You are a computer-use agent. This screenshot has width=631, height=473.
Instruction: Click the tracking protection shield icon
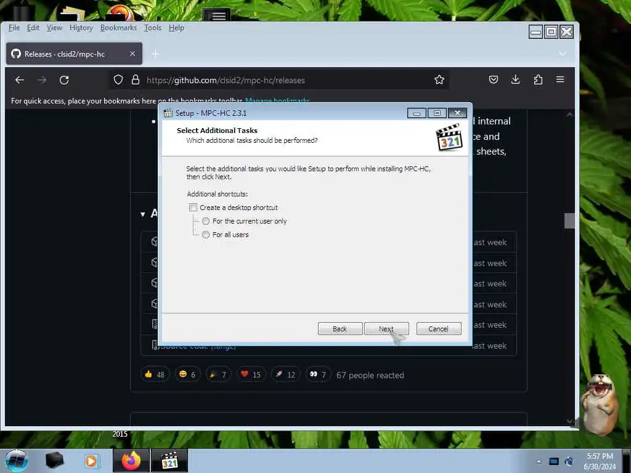[x=118, y=79]
